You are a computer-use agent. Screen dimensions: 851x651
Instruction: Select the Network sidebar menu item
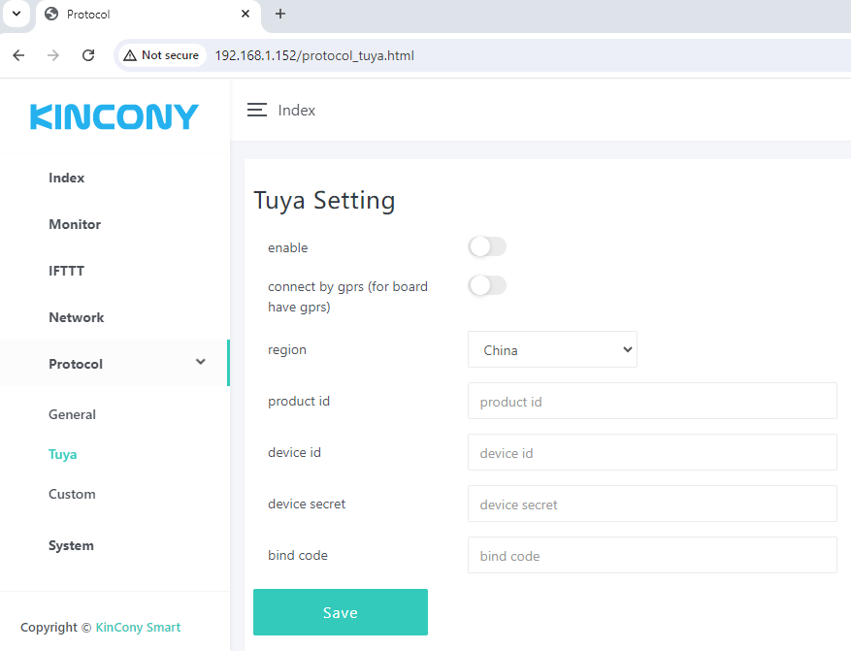tap(77, 317)
